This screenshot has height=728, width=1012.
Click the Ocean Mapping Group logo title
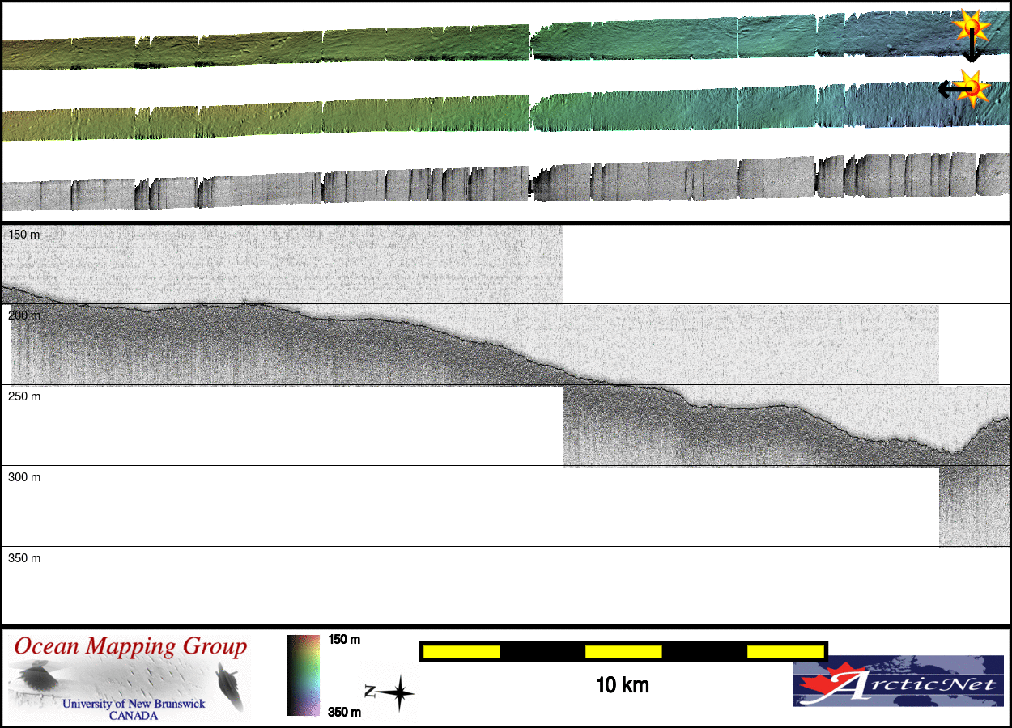click(x=130, y=647)
